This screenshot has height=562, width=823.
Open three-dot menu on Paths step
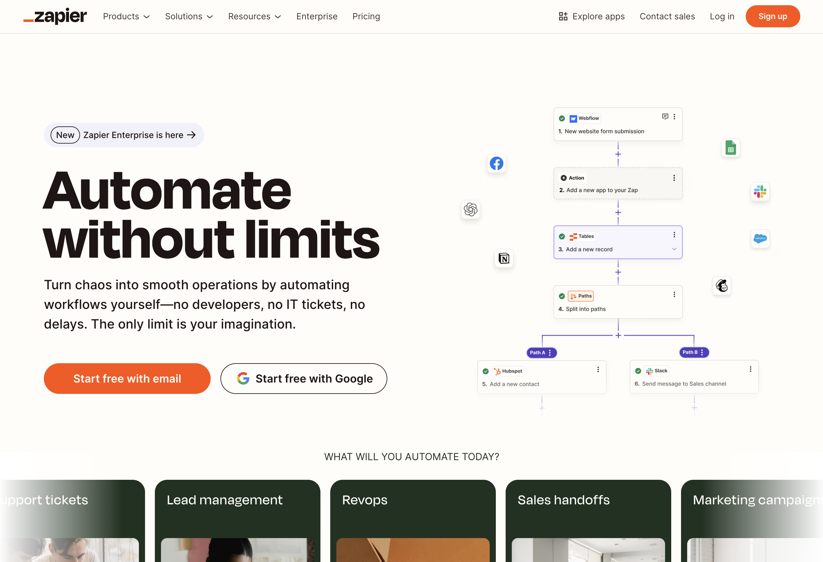tap(674, 294)
